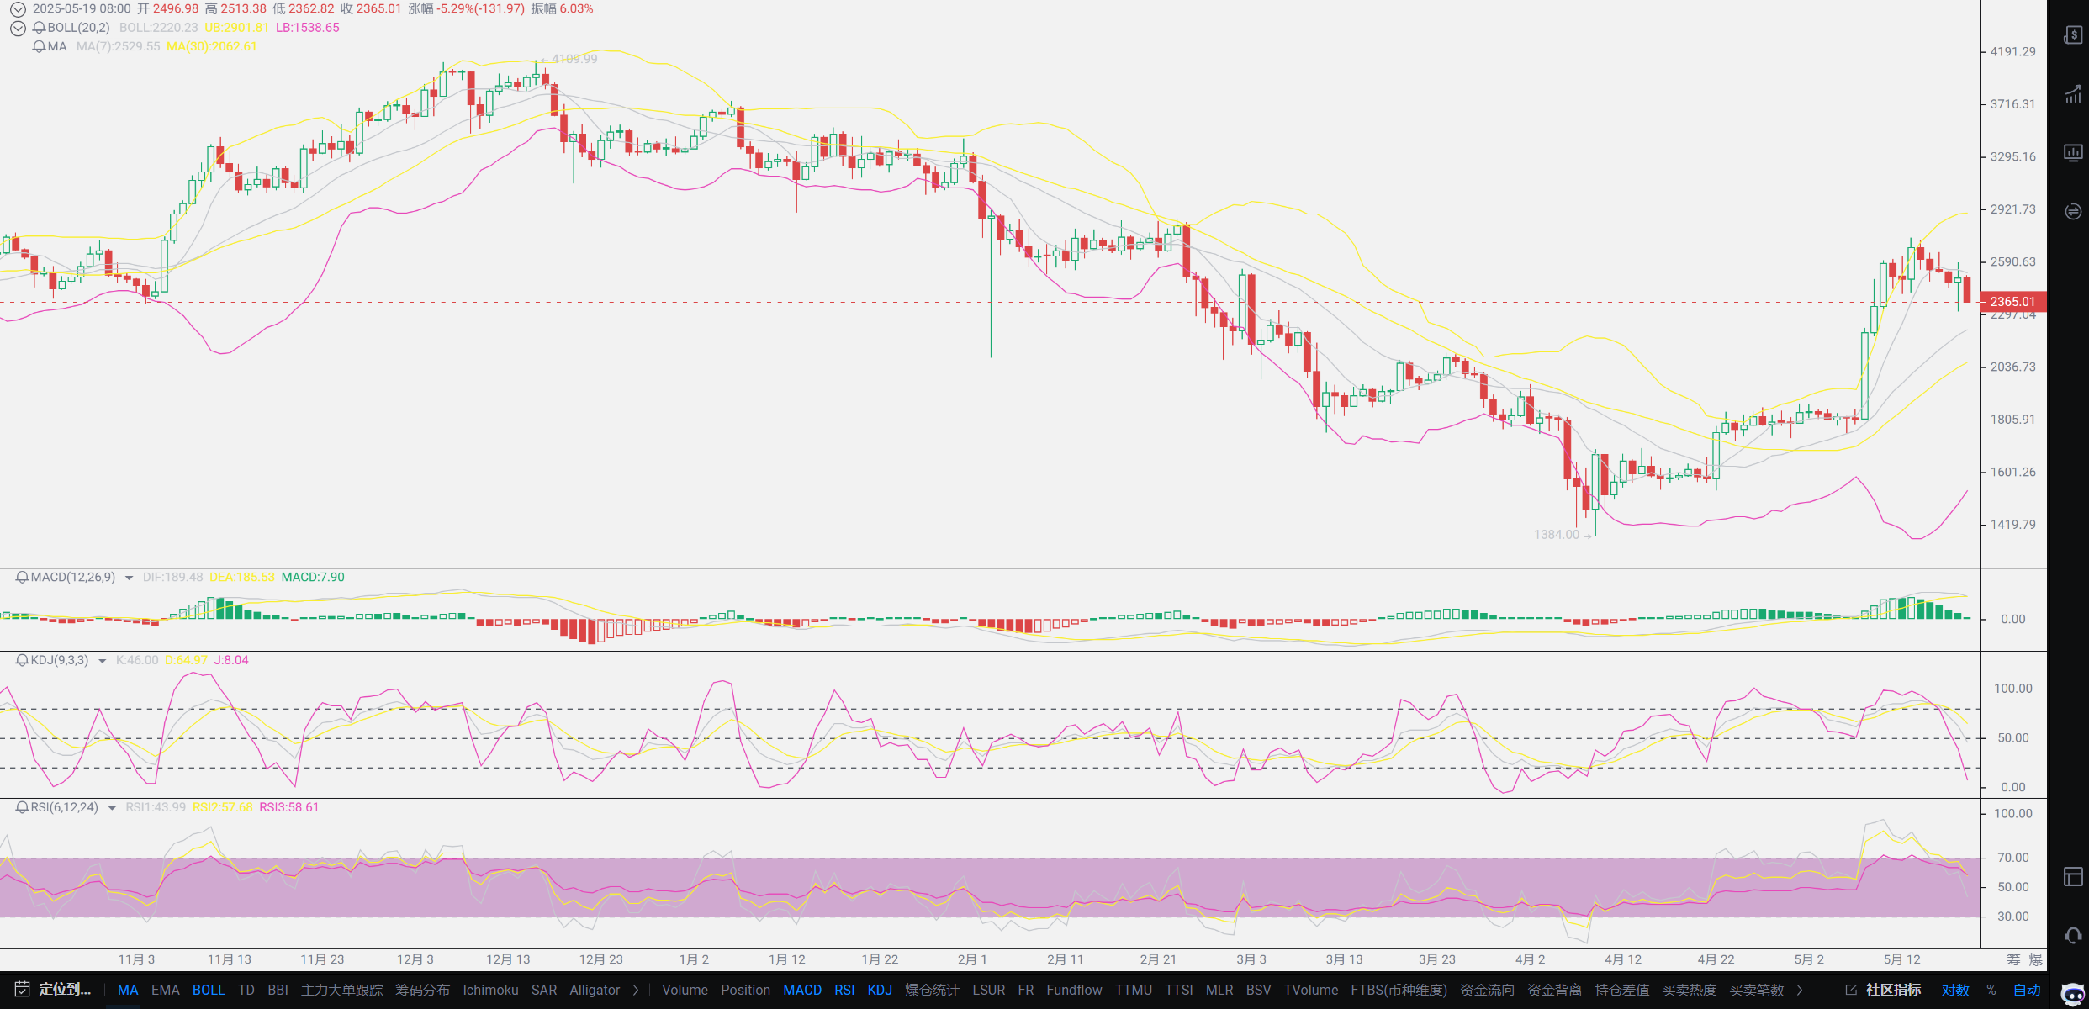2089x1009 pixels.
Task: Click the 筹 chip button by time axis
Action: point(2013,959)
